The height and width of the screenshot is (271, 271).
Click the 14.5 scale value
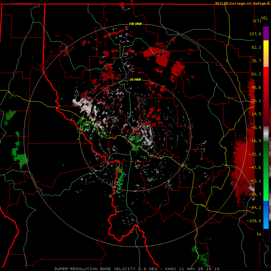(256, 114)
